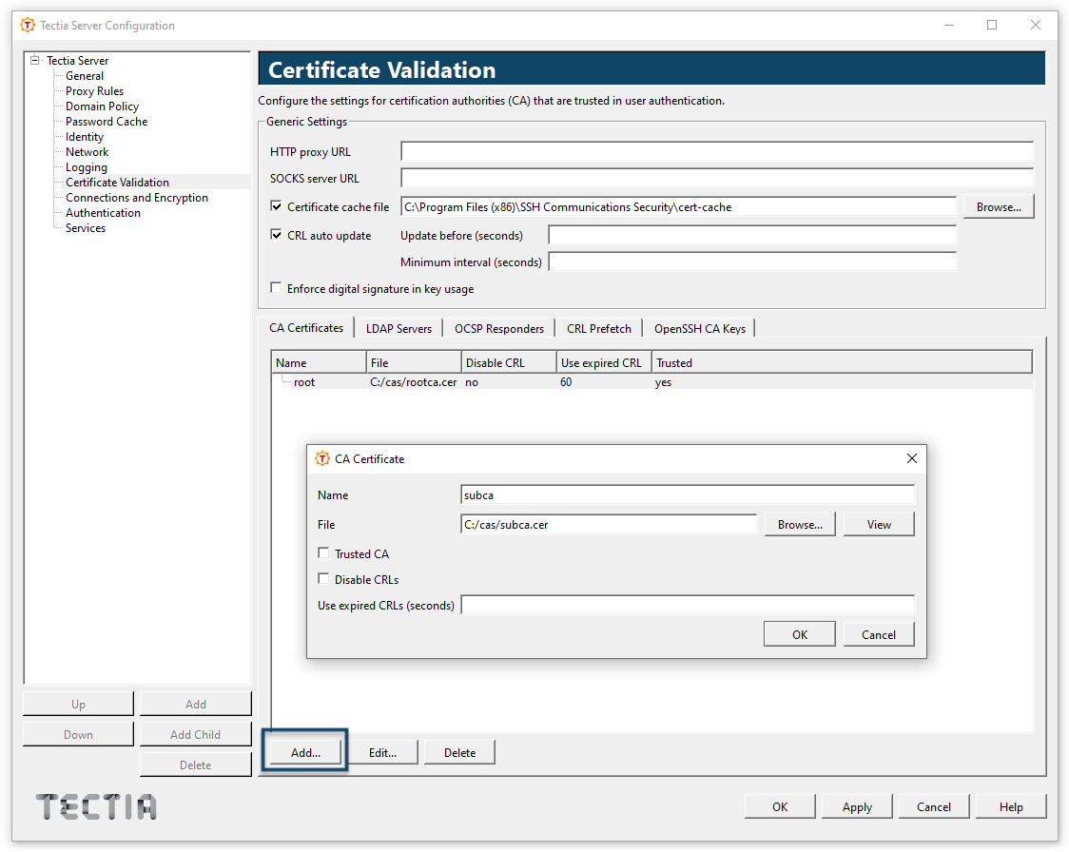The image size is (1069, 852).
Task: Select Certificate Validation tree item
Action: 117,182
